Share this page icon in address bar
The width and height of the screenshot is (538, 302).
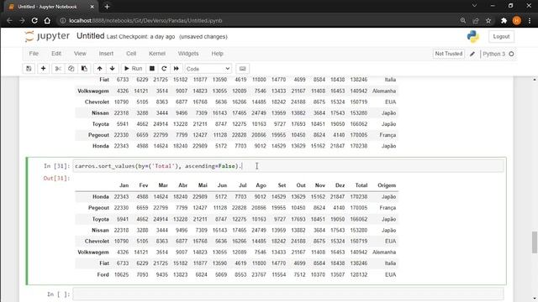tap(476, 20)
